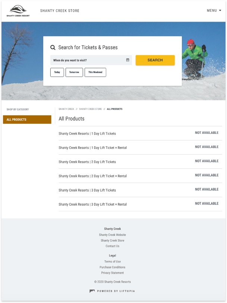Open Shanty Creek Website footer link
The image size is (227, 303).
[113, 235]
